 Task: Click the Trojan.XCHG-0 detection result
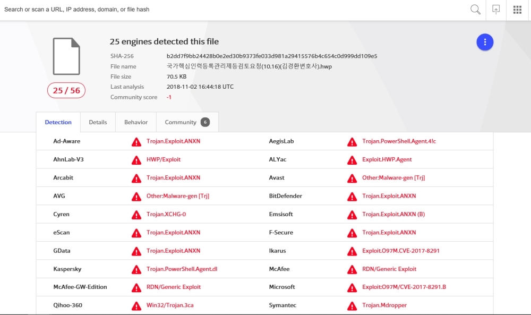point(166,215)
